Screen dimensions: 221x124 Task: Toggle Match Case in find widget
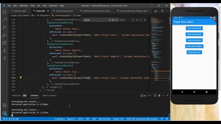[110, 20]
